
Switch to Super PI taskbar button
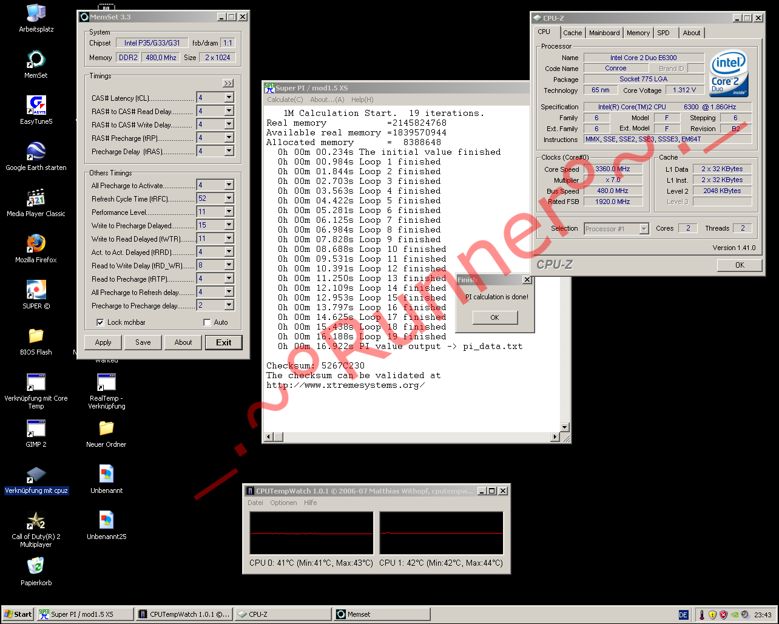tap(84, 614)
